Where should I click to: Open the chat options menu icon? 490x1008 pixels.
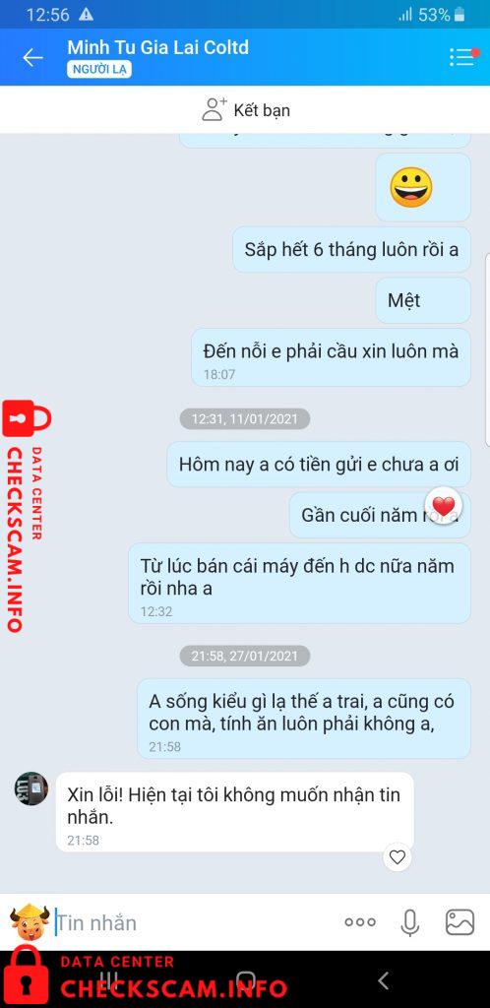pyautogui.click(x=463, y=57)
